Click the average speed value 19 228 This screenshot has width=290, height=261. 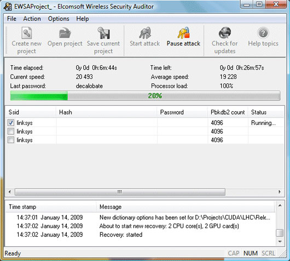pyautogui.click(x=228, y=77)
